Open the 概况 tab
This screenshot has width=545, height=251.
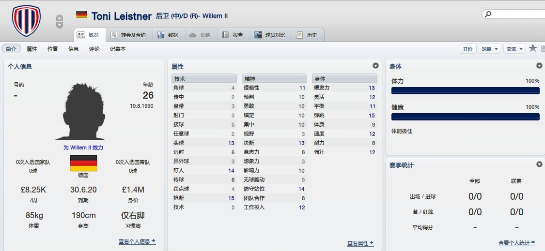point(90,35)
